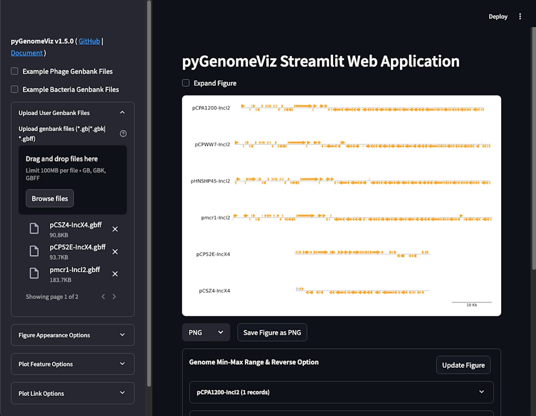This screenshot has height=416, width=536.
Task: Click the genome comparison figure image
Action: [341, 206]
